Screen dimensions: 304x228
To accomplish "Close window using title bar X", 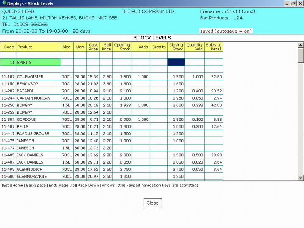I will (x=299, y=3).
